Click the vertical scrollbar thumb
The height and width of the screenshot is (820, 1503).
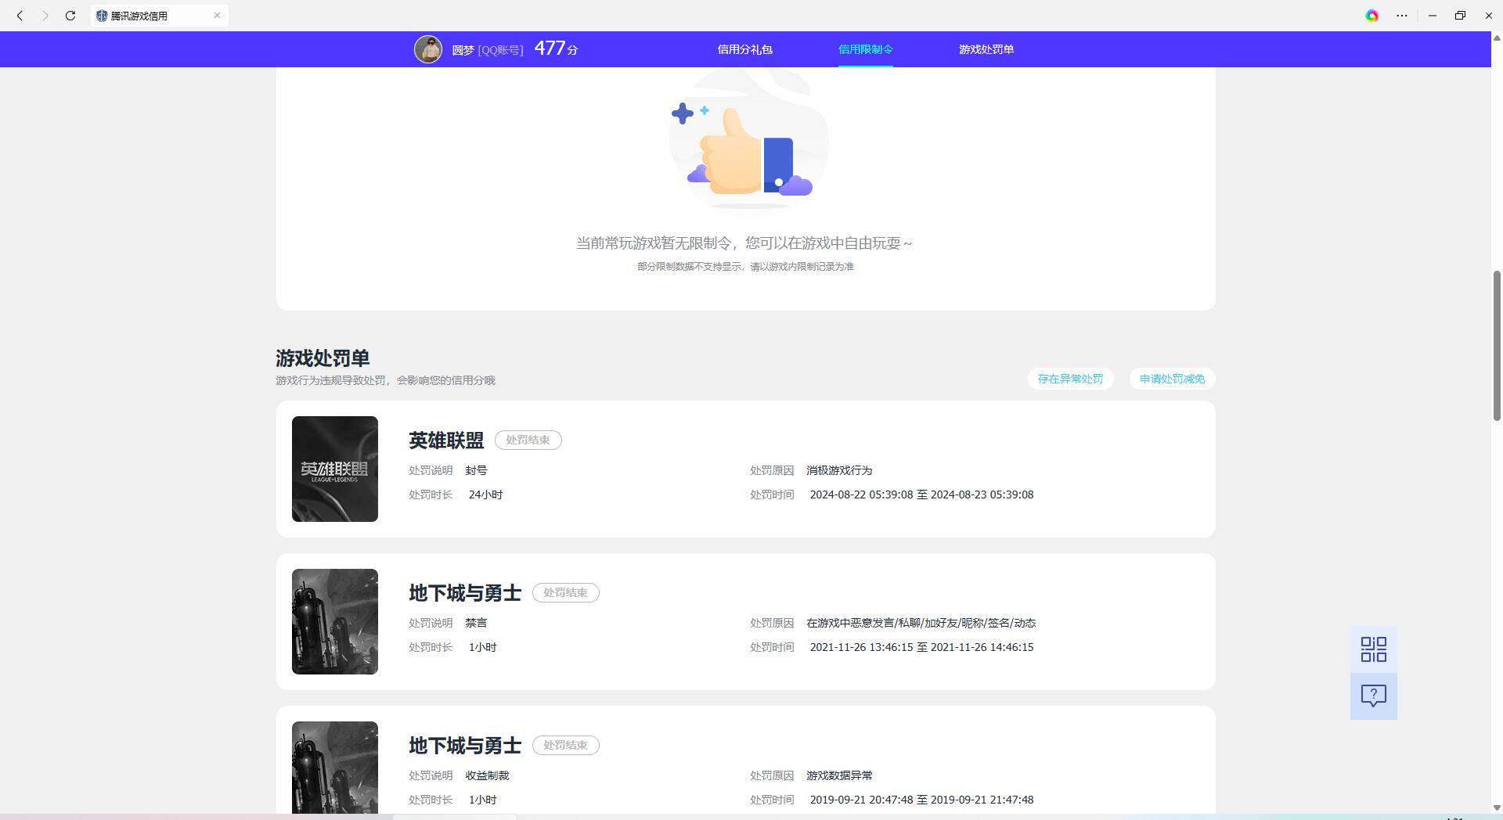(x=1497, y=345)
